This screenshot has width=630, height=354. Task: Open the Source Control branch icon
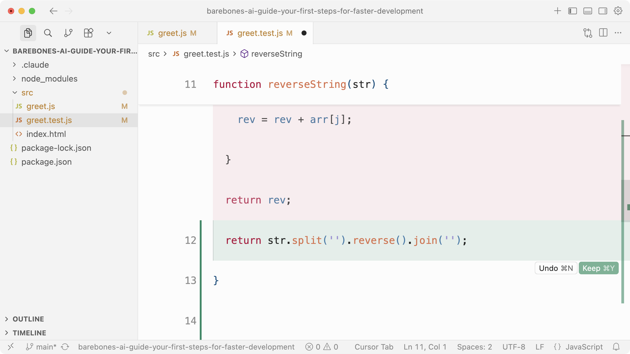click(x=68, y=33)
